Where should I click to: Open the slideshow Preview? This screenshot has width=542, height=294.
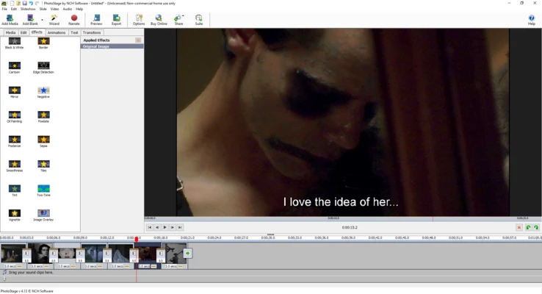pyautogui.click(x=96, y=20)
